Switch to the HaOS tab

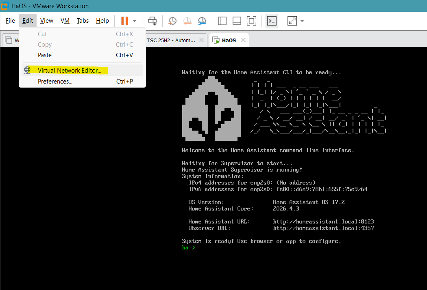click(229, 41)
